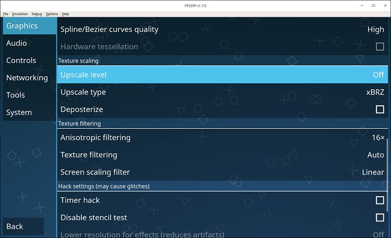The image size is (391, 238).
Task: Enable the Deposterize checkbox
Action: click(380, 109)
